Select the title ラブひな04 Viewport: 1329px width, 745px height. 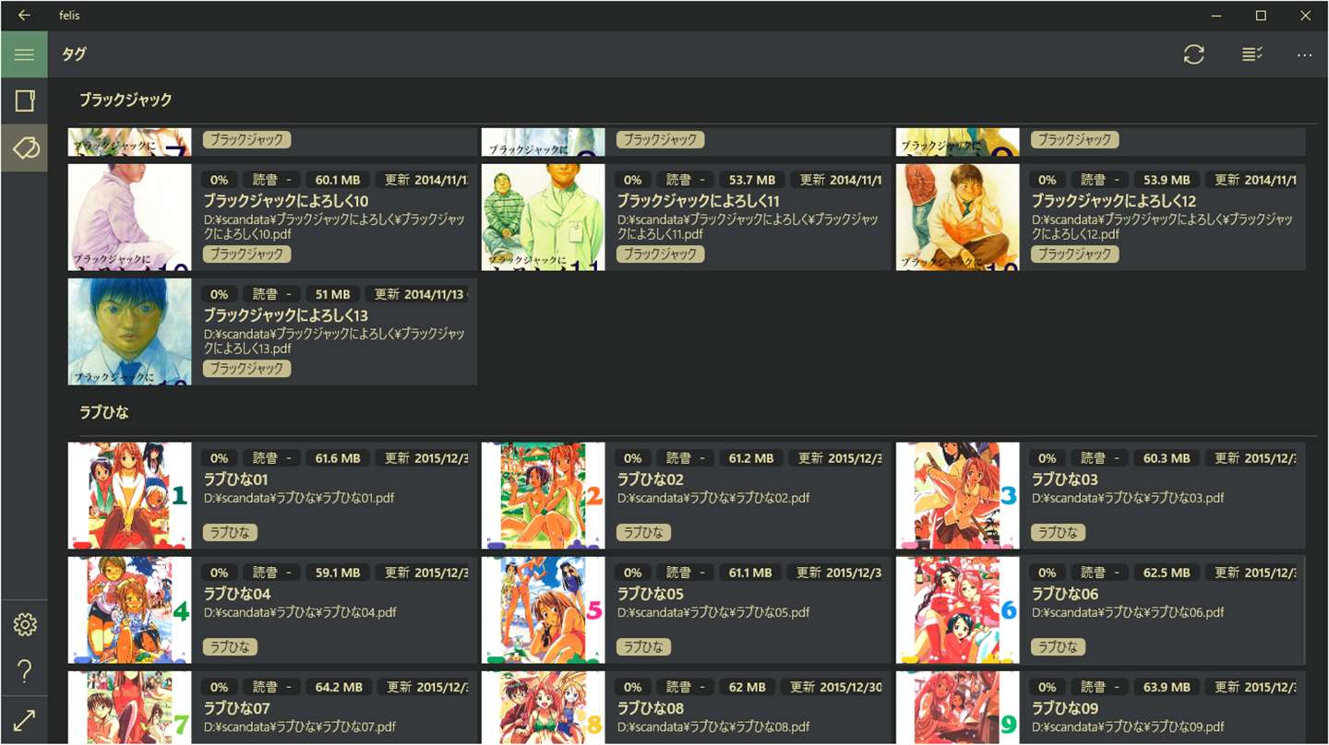tap(237, 594)
